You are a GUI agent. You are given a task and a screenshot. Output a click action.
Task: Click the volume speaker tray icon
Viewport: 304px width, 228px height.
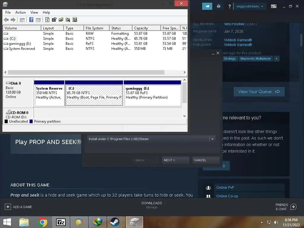(x=276, y=222)
